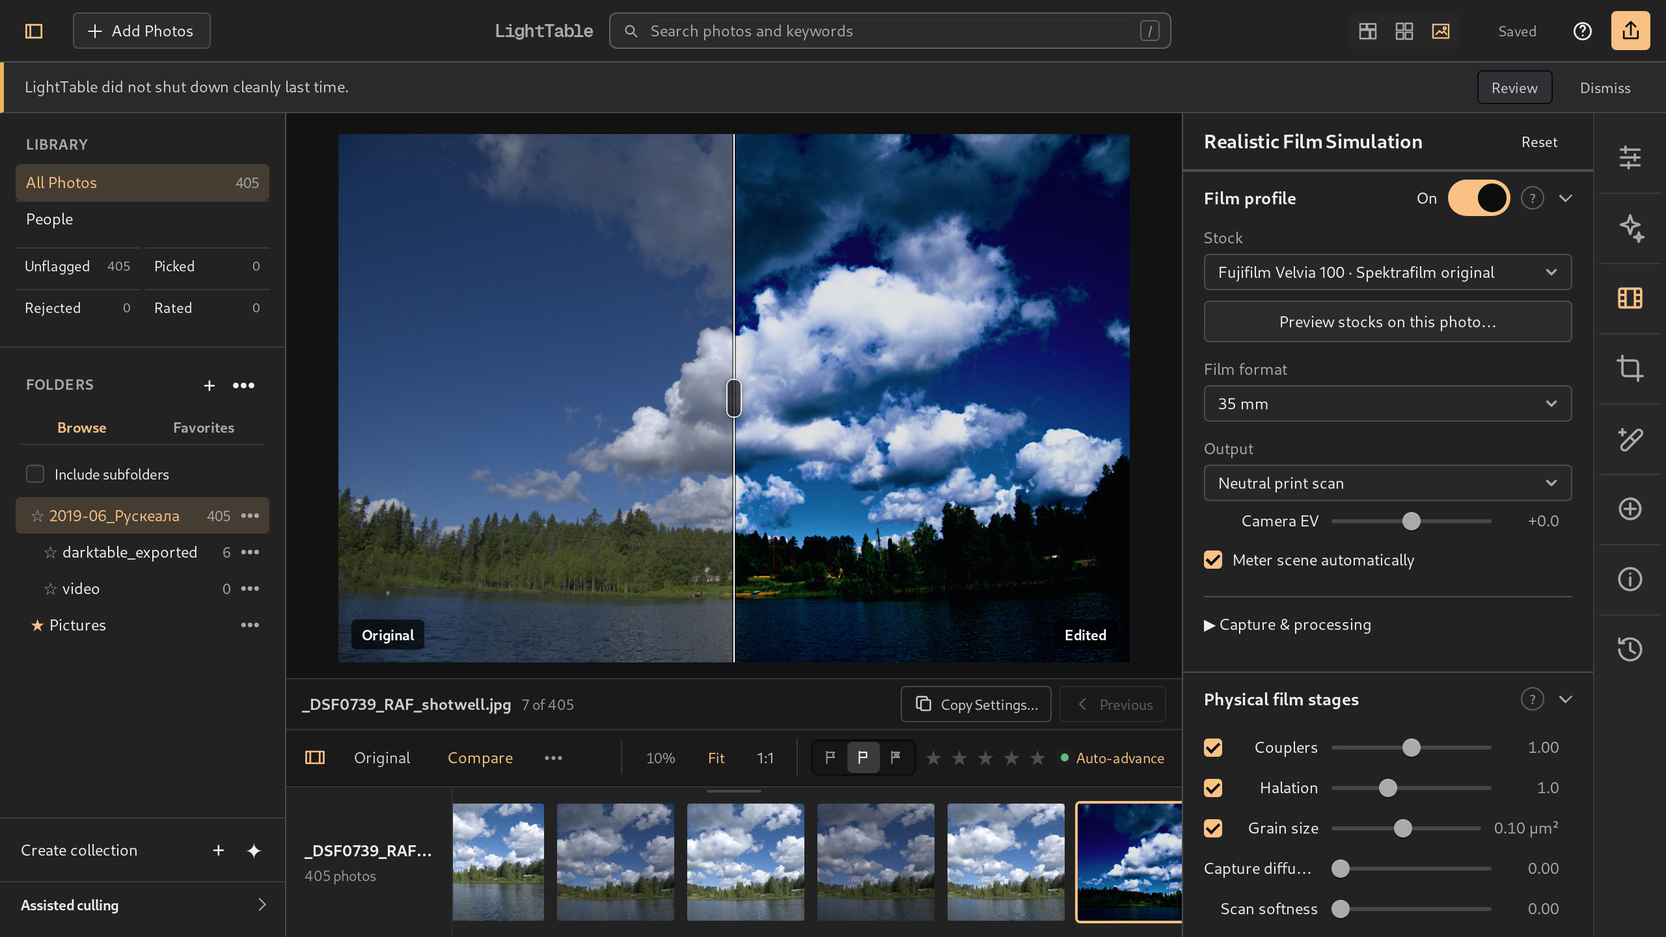This screenshot has height=937, width=1666.
Task: Open the retouch healing brush tool
Action: (1630, 439)
